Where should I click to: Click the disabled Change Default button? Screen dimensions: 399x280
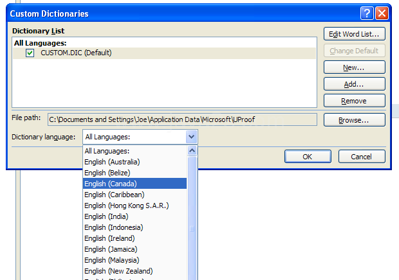tap(354, 51)
